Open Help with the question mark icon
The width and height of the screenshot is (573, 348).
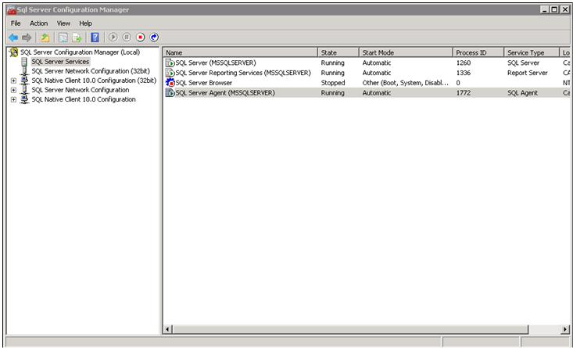pyautogui.click(x=95, y=38)
